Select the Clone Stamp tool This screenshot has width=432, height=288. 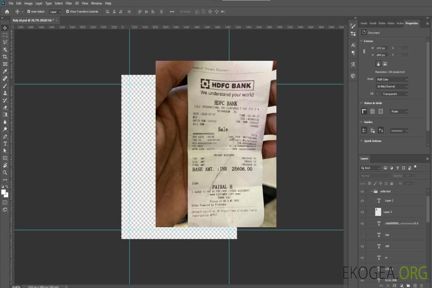click(x=5, y=93)
